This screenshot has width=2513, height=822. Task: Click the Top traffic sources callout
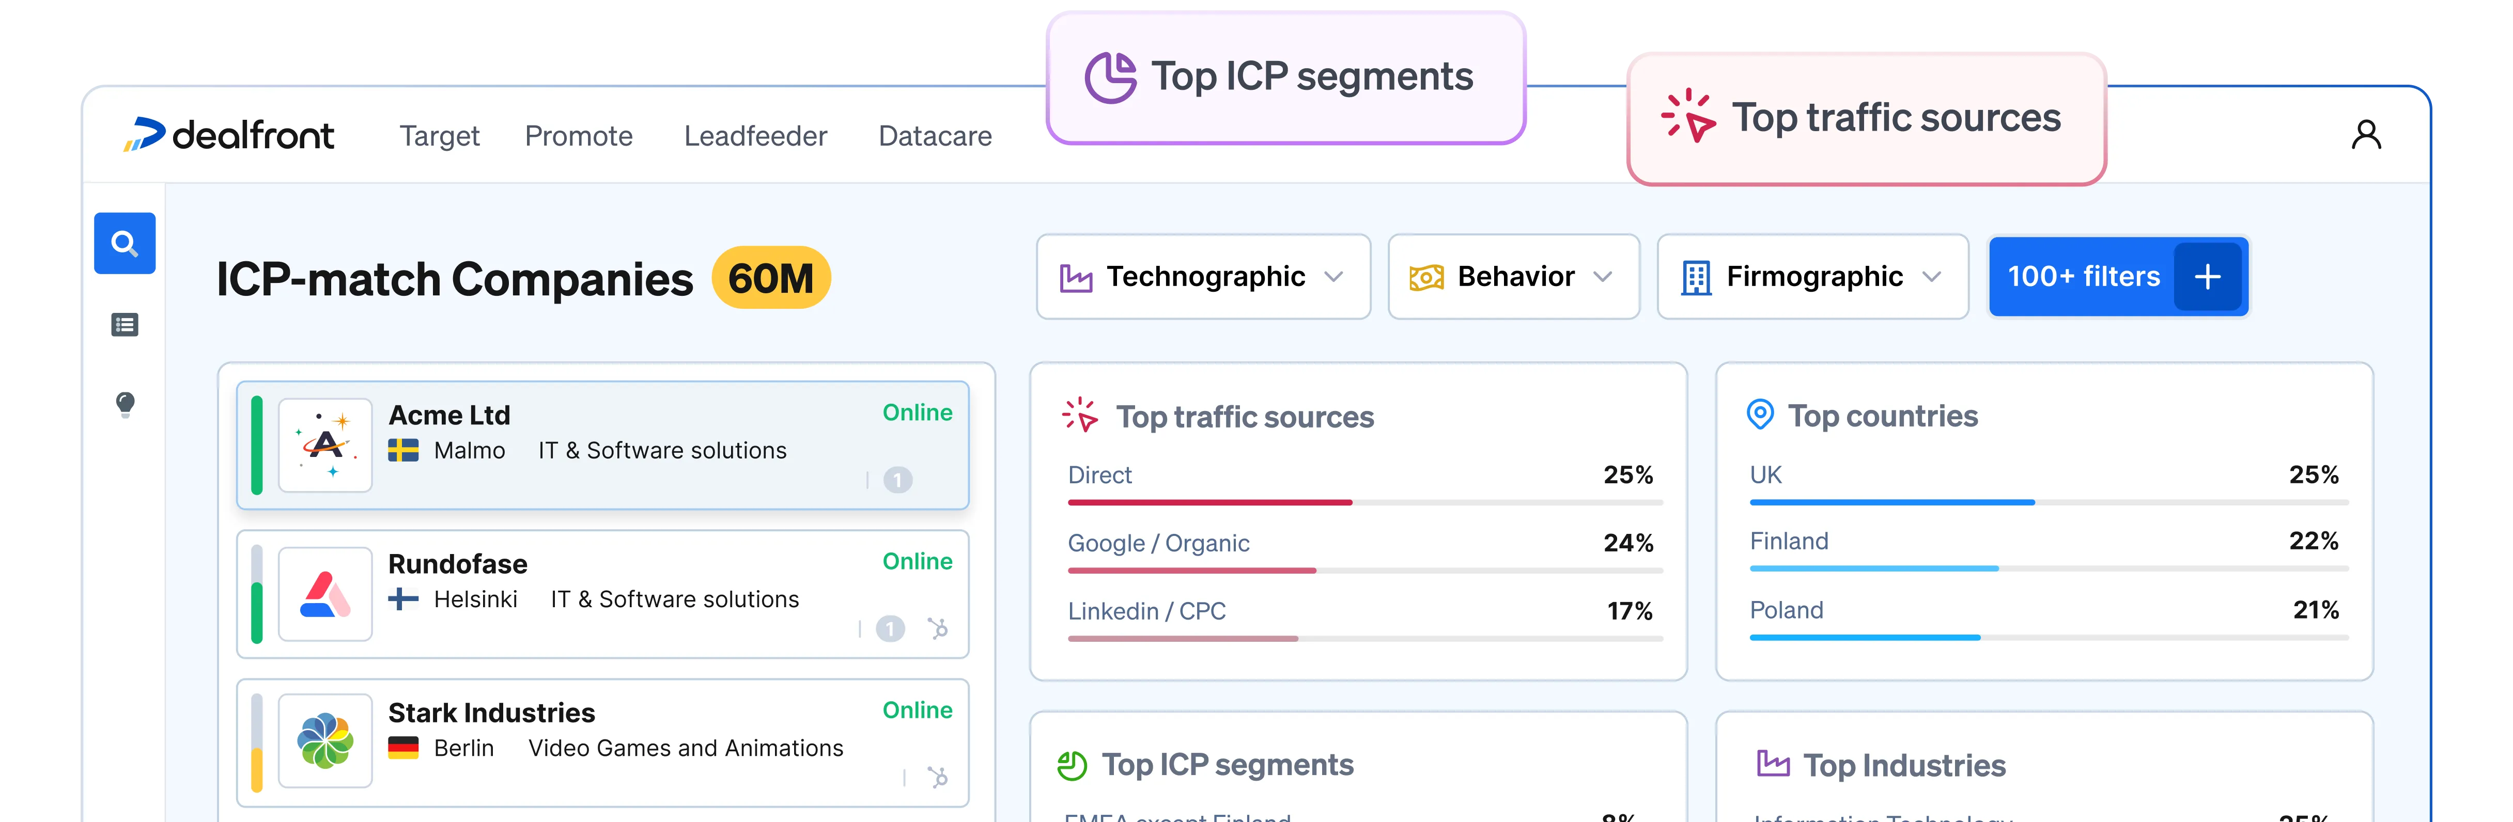(1866, 118)
